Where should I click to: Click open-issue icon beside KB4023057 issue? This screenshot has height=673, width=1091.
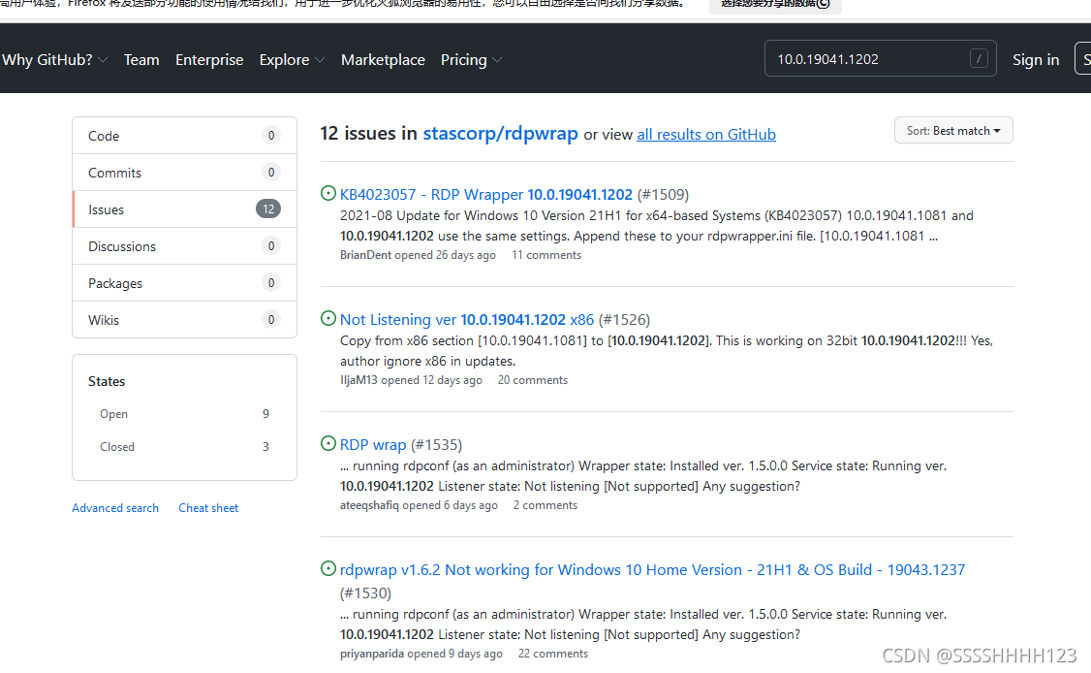pos(328,194)
